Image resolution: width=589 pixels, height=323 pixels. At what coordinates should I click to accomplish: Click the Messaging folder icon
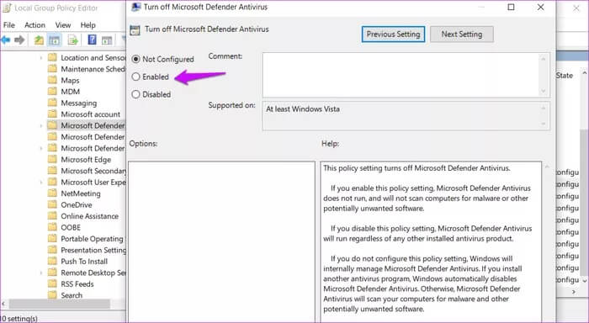click(x=52, y=103)
